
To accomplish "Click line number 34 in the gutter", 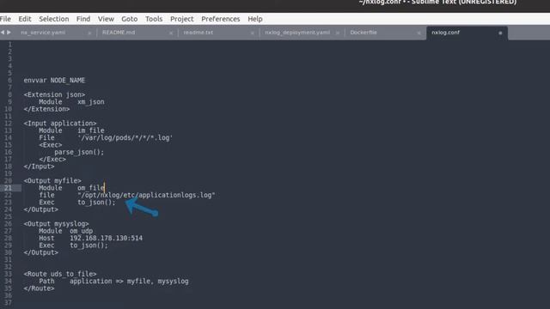I will [x=8, y=281].
